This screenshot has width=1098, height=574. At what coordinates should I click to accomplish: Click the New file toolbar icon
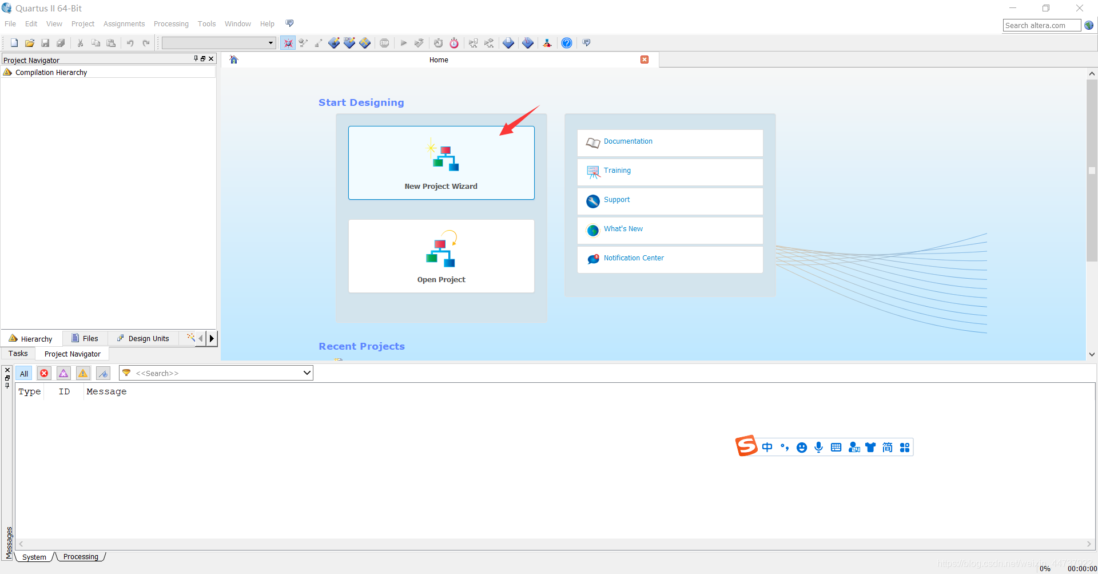coord(14,43)
